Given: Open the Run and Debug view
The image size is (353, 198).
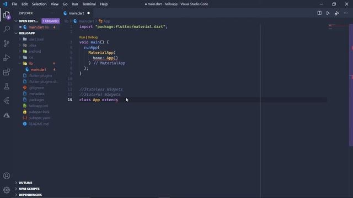Looking at the screenshot, I should (7, 58).
